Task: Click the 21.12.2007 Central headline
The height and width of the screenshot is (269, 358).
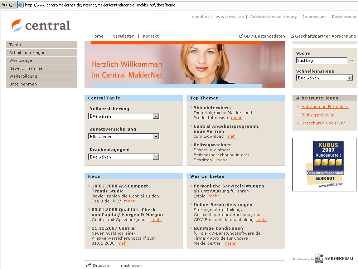Action: click(114, 228)
